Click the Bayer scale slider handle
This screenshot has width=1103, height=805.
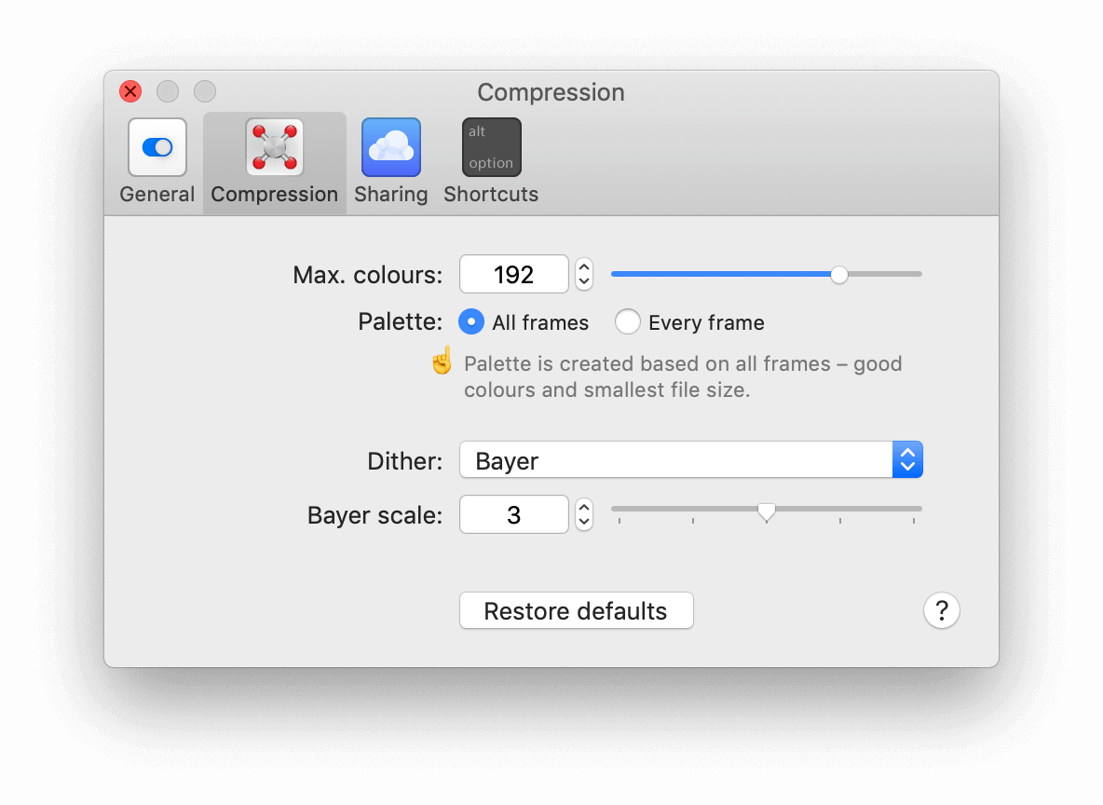(766, 512)
